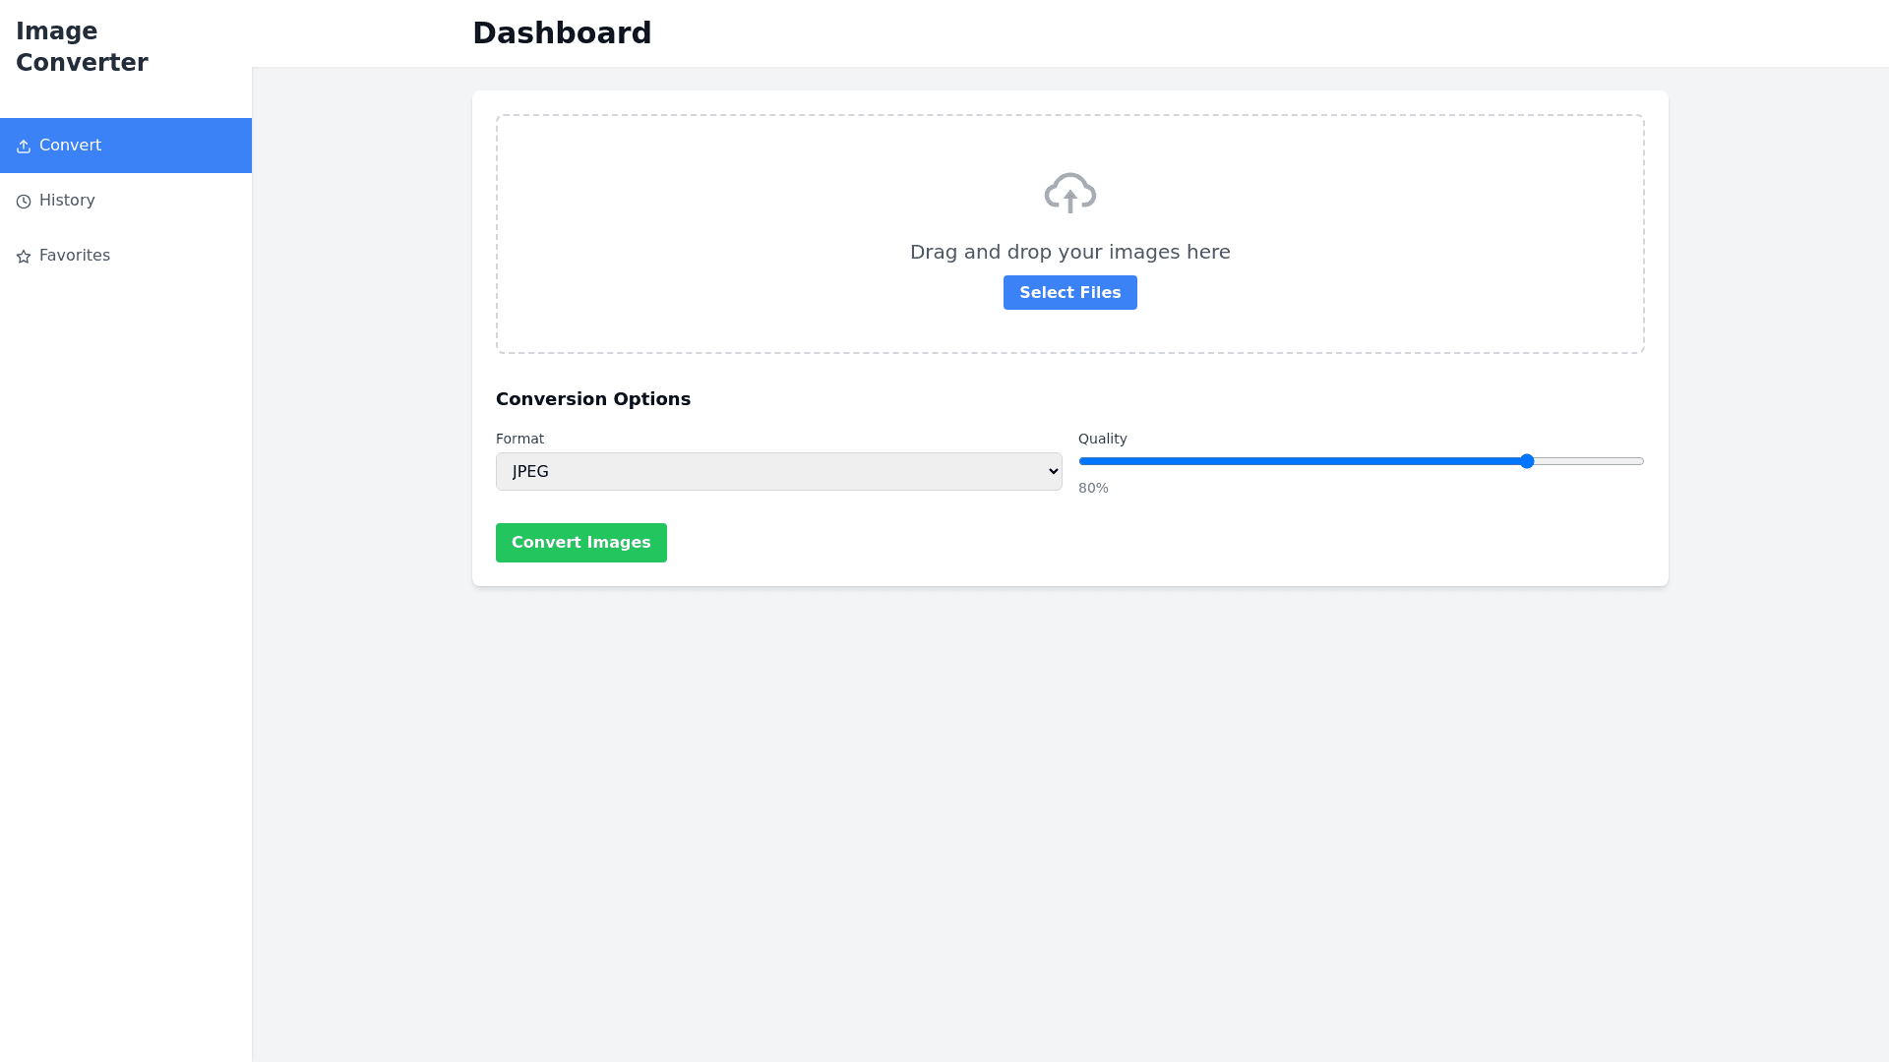
Task: Click the green Convert Images button
Action: (580, 543)
